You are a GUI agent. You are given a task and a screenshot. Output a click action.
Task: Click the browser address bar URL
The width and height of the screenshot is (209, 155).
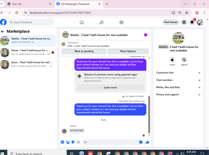pos(60,12)
